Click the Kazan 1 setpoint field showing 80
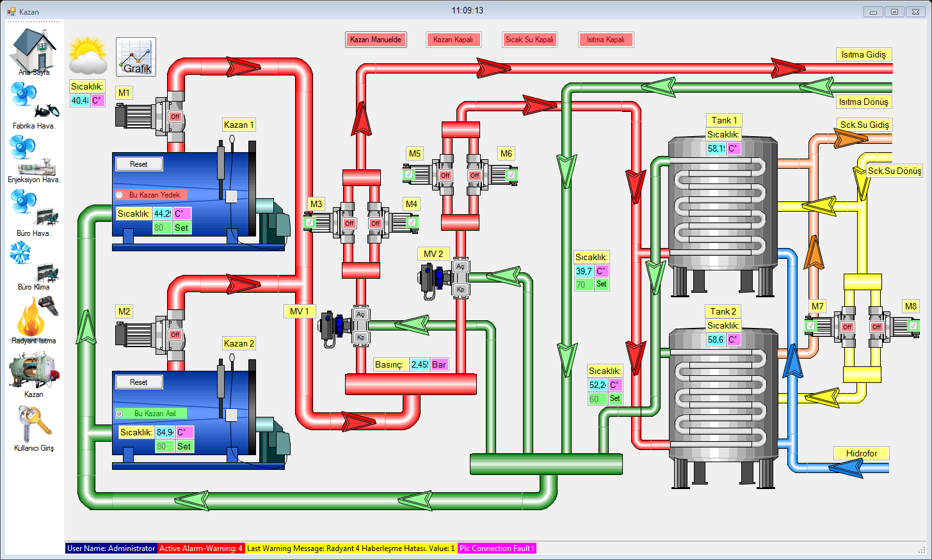 162,228
